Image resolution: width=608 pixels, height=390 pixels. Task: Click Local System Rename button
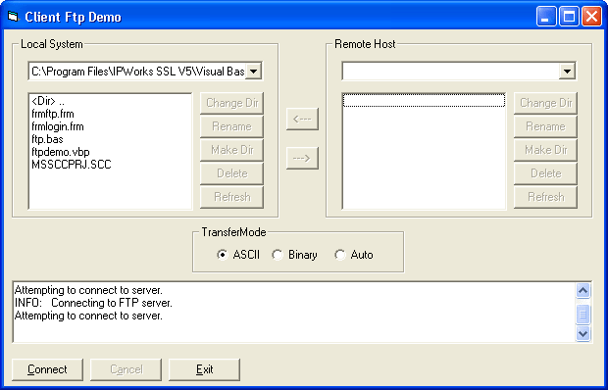pyautogui.click(x=231, y=126)
